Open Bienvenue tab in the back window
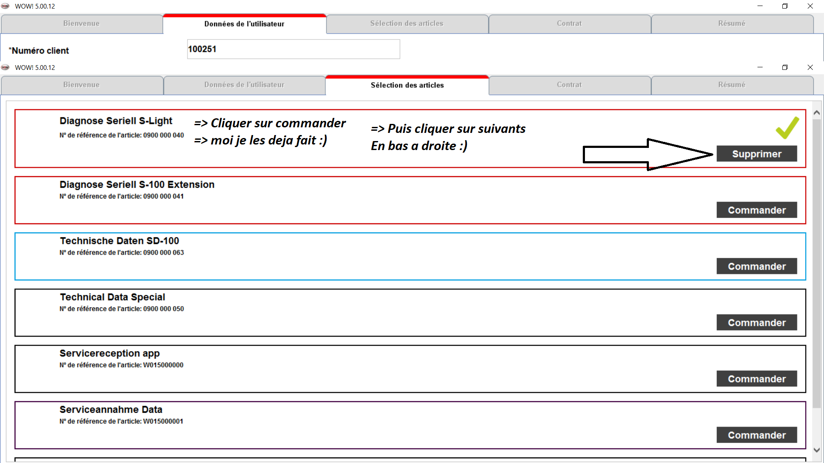 [82, 24]
